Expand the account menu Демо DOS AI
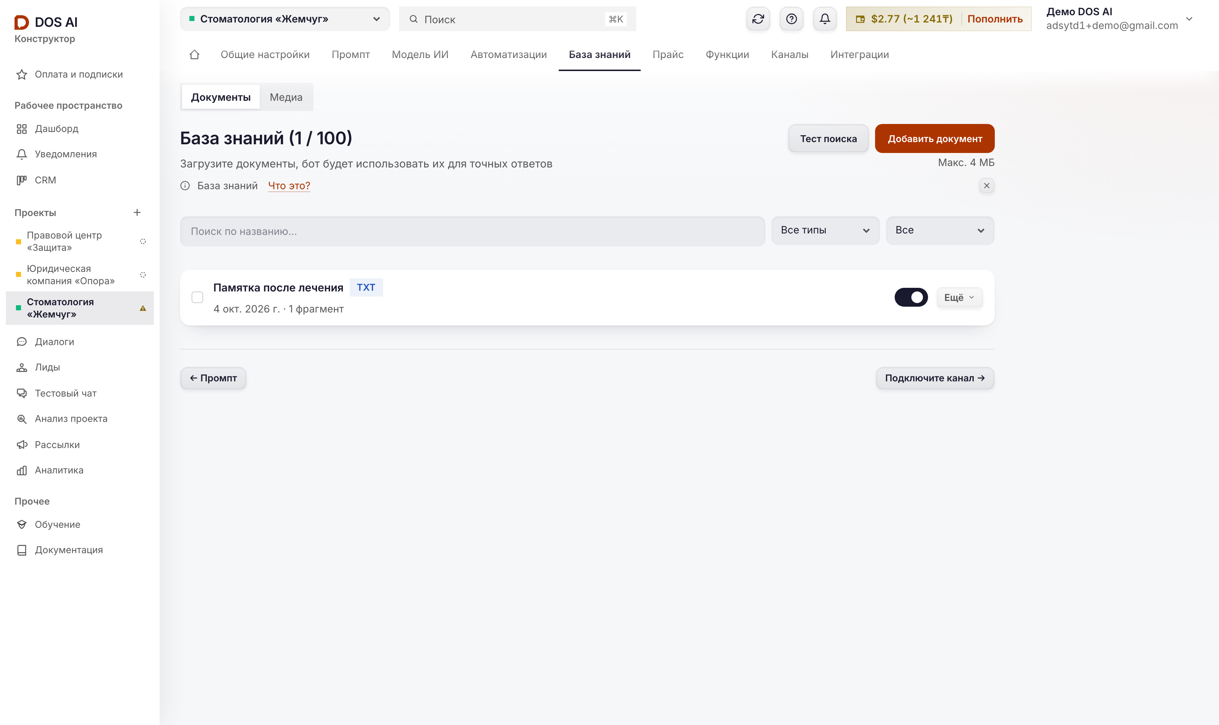The height and width of the screenshot is (725, 1219). [1119, 19]
